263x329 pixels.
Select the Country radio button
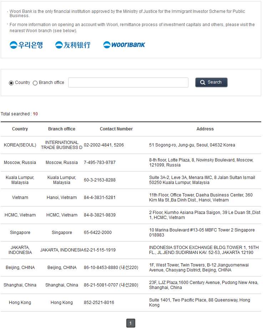tap(11, 83)
